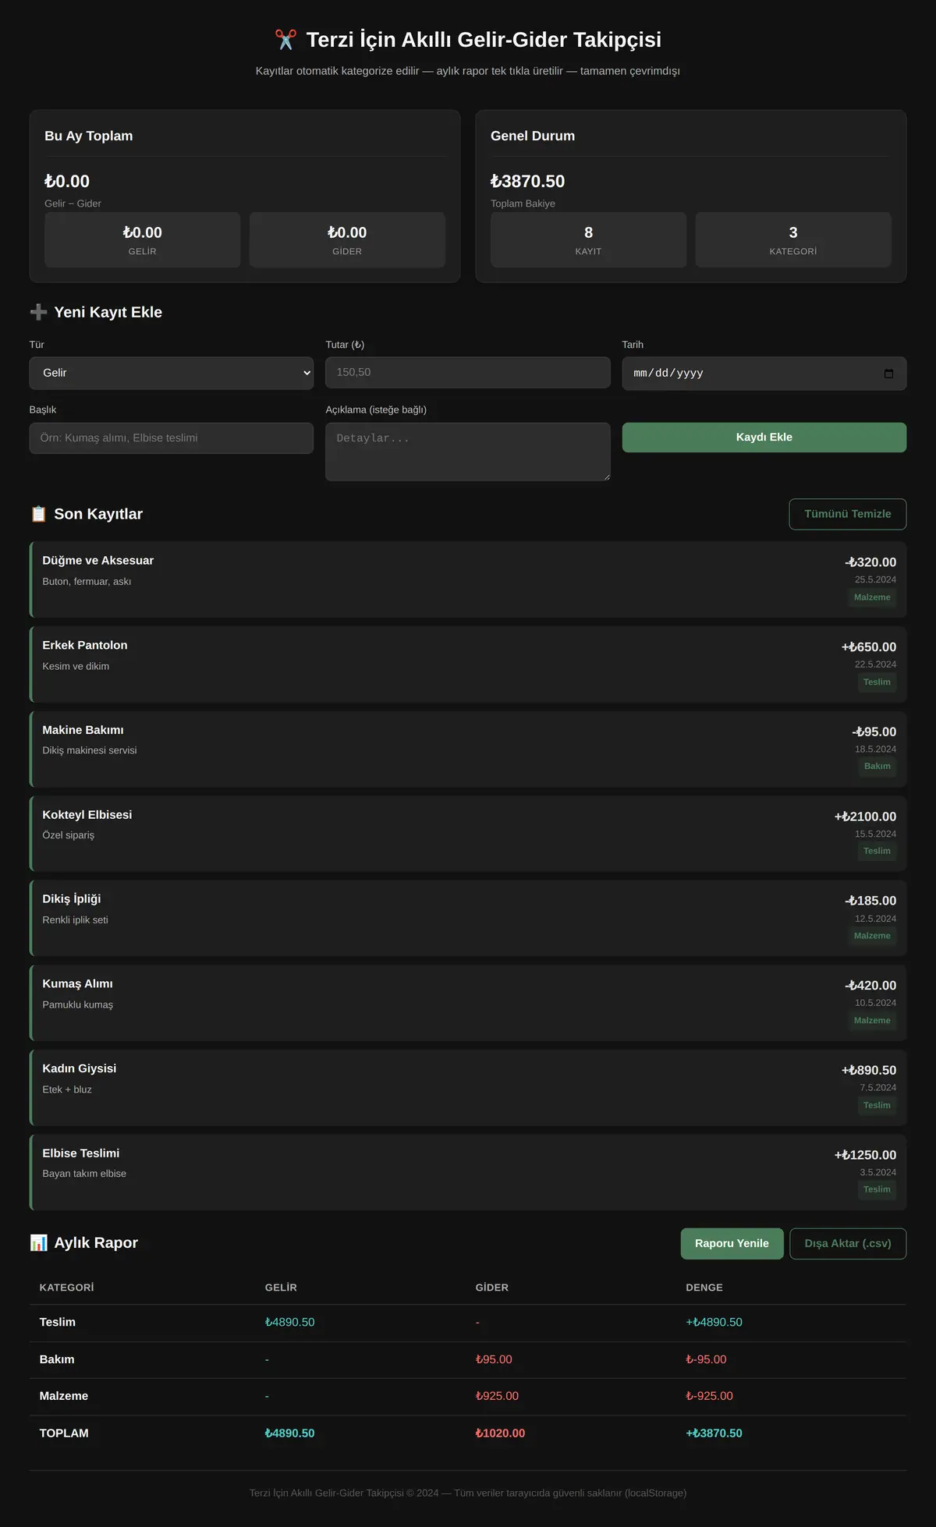Click the KAYIT count card showing 8
Screen dimensions: 936x1527
click(589, 240)
